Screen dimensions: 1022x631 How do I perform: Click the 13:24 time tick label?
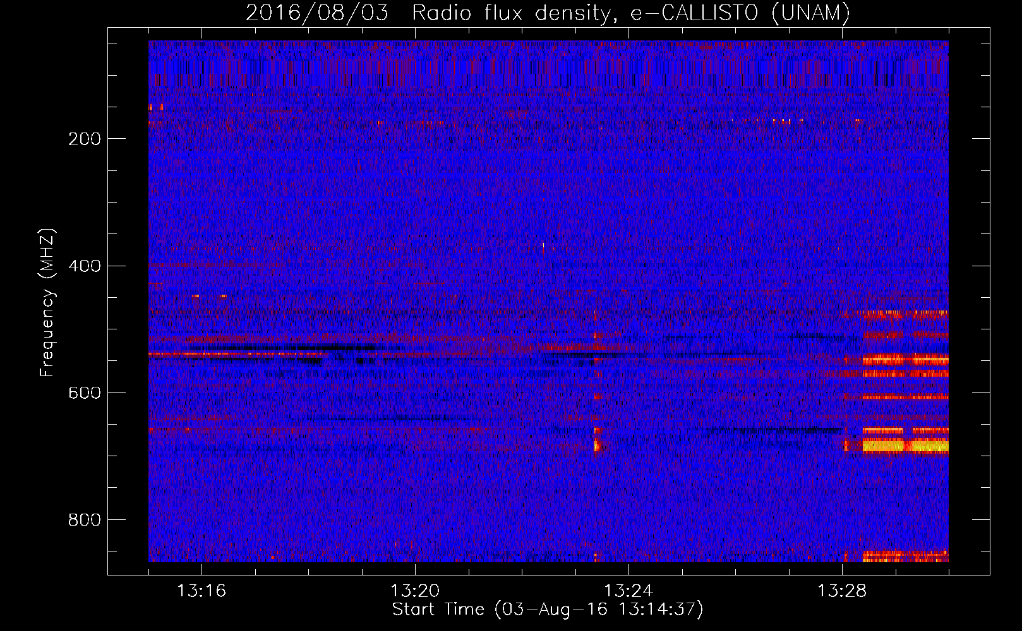coord(628,591)
